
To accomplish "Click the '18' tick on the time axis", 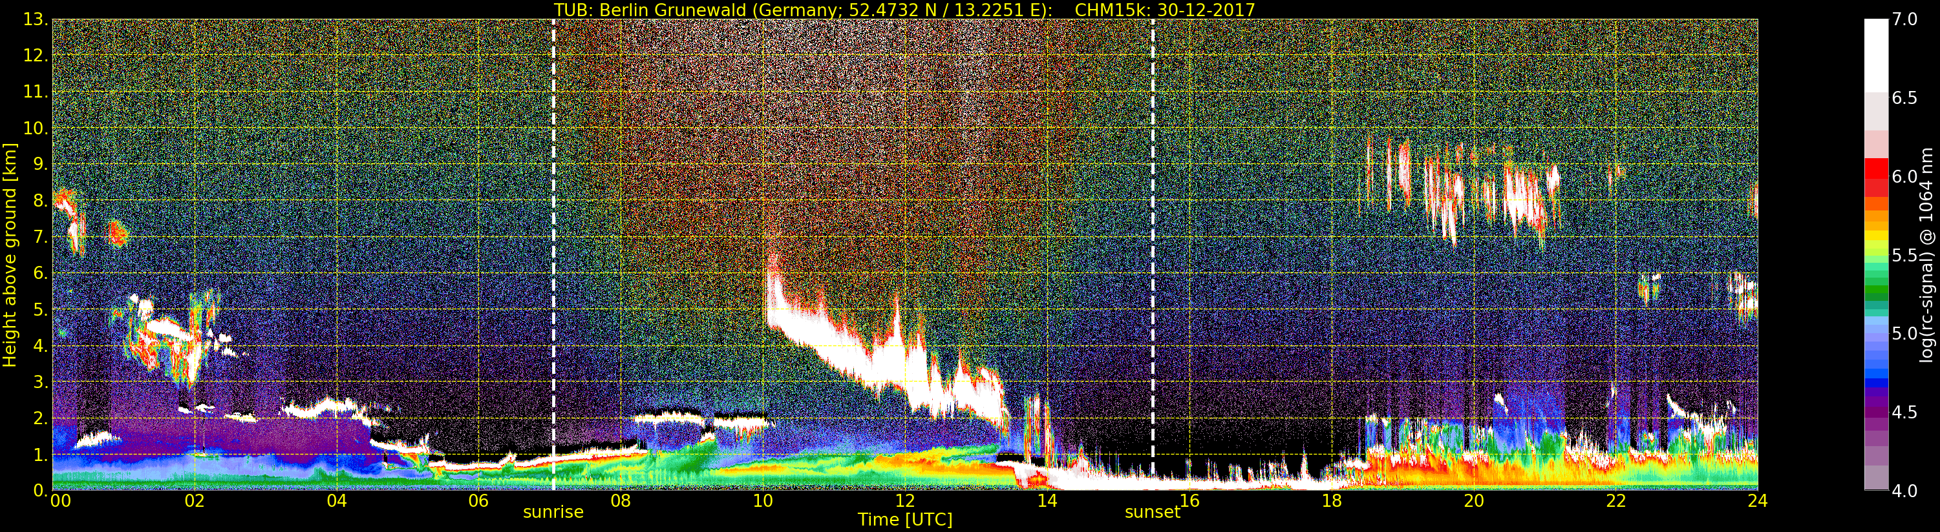I will coord(1332,501).
